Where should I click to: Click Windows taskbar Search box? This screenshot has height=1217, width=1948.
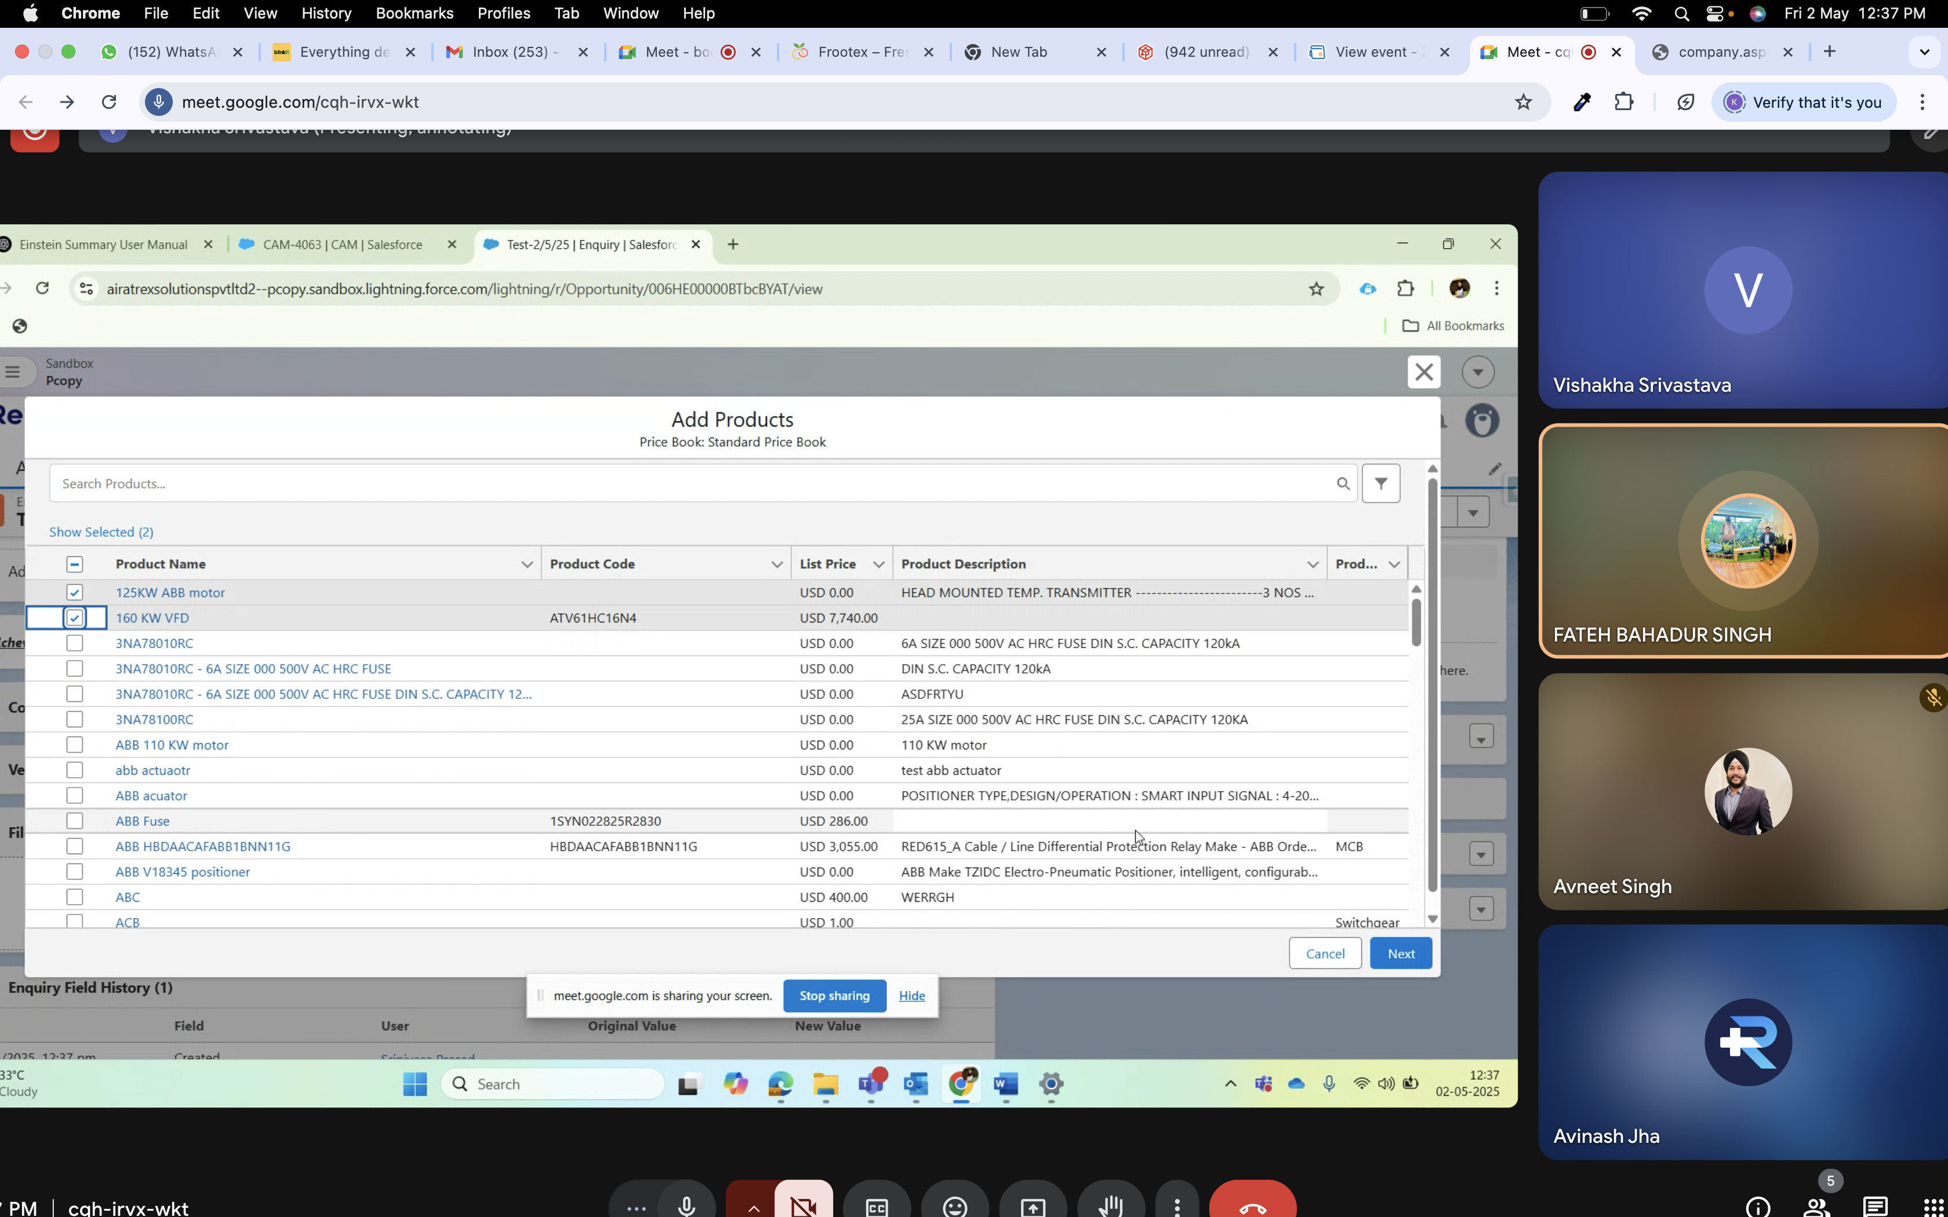coord(552,1084)
